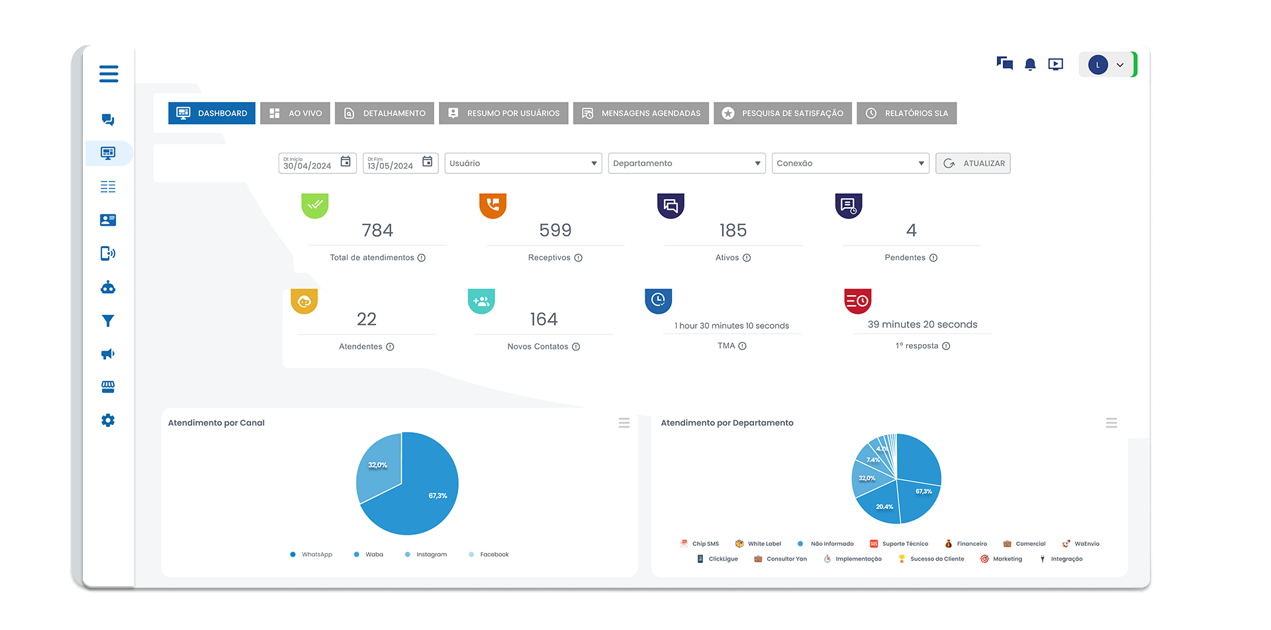Open the funnel filter icon in sidebar
This screenshot has width=1271, height=630.
tap(108, 321)
